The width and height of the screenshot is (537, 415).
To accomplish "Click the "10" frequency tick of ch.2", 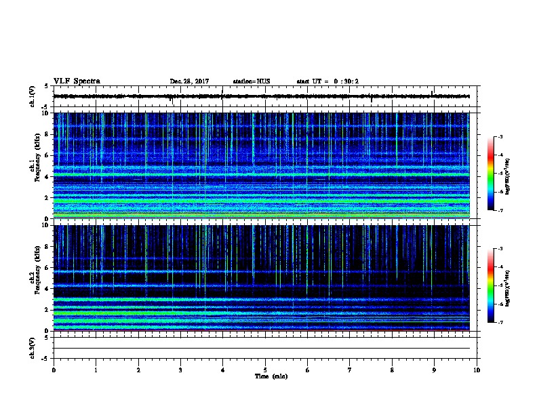I will [46, 225].
